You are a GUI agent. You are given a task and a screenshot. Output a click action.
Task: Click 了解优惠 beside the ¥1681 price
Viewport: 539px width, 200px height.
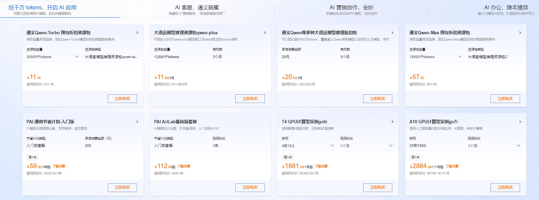point(321,166)
